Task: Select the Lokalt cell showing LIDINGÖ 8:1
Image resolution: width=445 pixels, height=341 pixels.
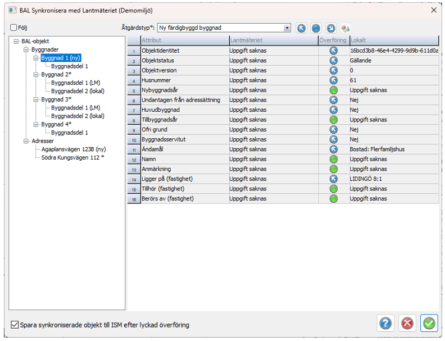Action: 393,179
